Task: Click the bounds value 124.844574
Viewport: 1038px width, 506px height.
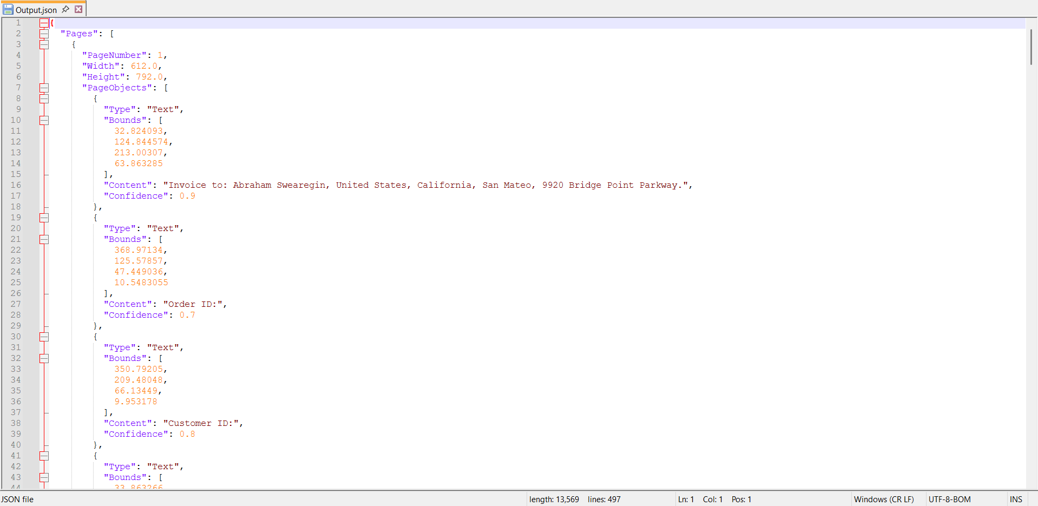Action: click(x=141, y=142)
